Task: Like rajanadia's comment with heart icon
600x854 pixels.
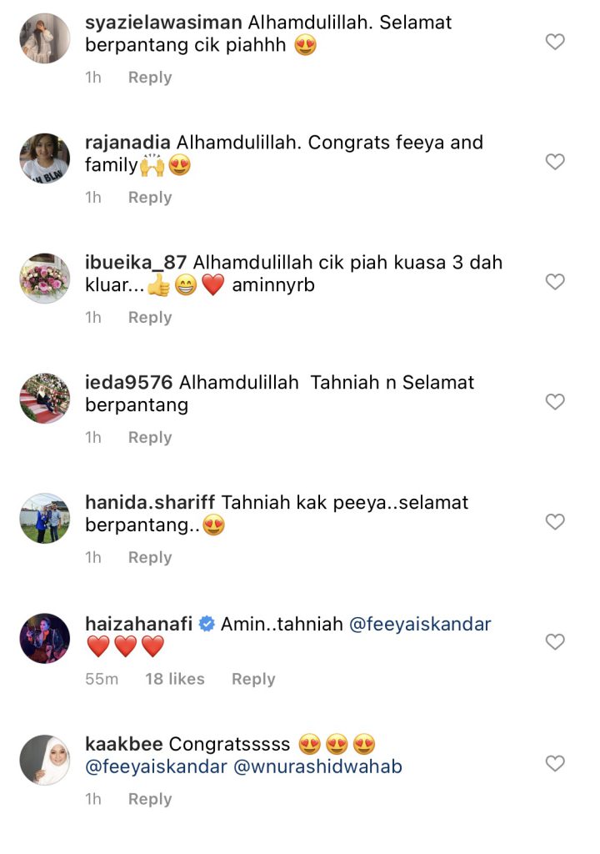Action: (555, 161)
